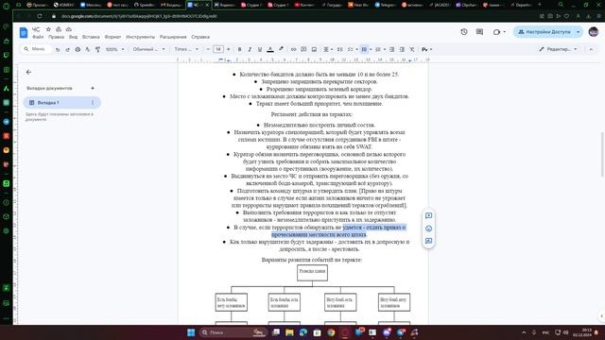Click the font size field showing 14
This screenshot has height=340, width=605.
tap(218, 49)
